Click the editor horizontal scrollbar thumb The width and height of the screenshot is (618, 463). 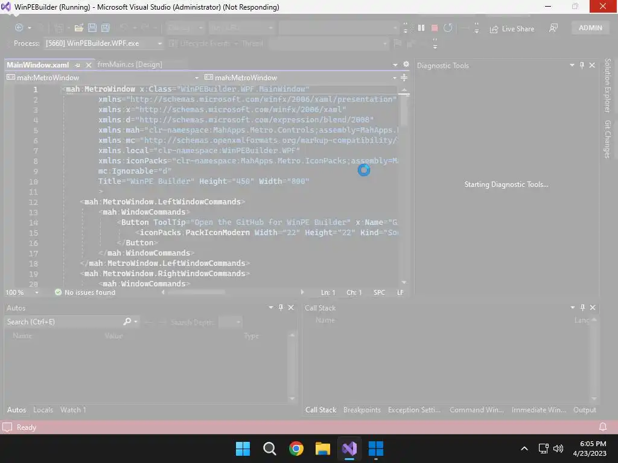click(x=196, y=292)
